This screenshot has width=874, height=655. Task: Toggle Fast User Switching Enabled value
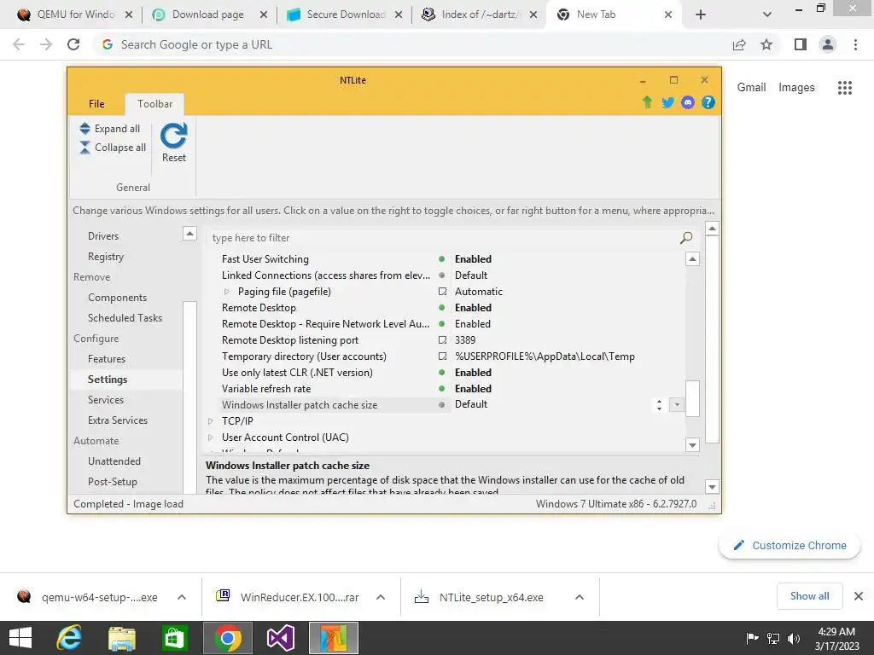point(473,259)
